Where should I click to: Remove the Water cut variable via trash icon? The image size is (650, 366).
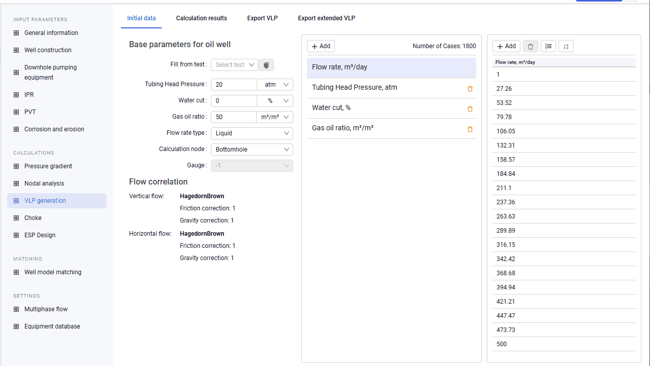(x=470, y=109)
